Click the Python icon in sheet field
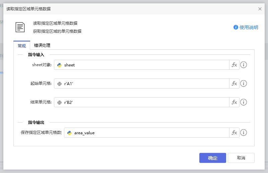The width and height of the screenshot is (268, 173). [x=60, y=65]
